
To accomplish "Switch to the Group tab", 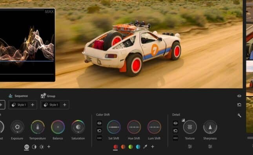I will [51, 96].
